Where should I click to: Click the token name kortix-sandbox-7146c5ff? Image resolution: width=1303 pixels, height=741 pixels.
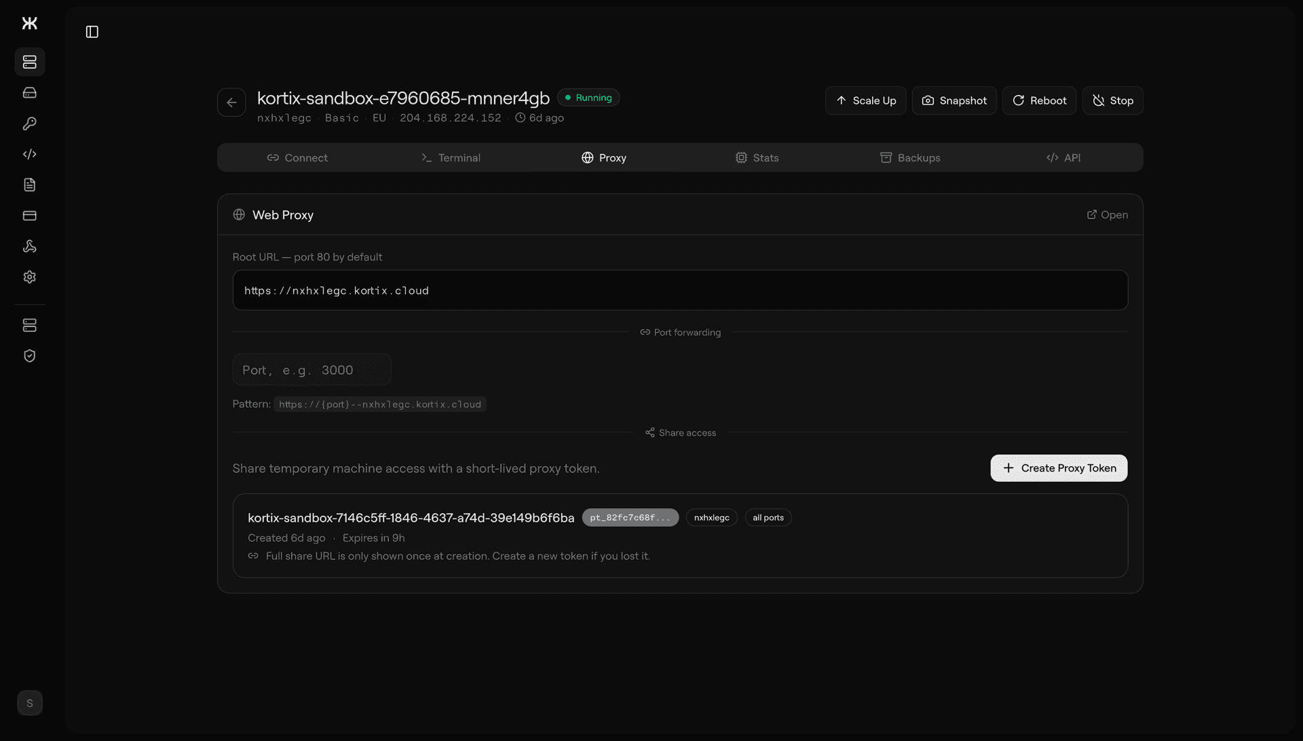[x=411, y=518]
